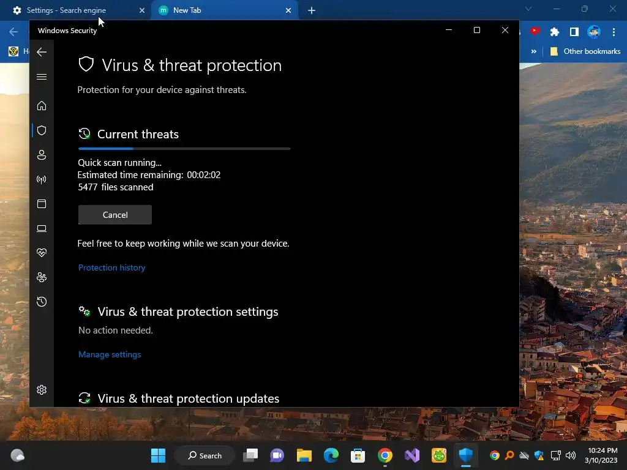Click the Current threats heading
The height and width of the screenshot is (470, 627).
pos(138,134)
